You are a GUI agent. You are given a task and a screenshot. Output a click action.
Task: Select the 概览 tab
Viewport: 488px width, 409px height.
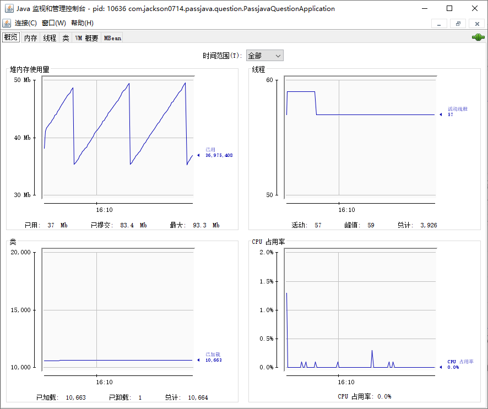pos(11,38)
